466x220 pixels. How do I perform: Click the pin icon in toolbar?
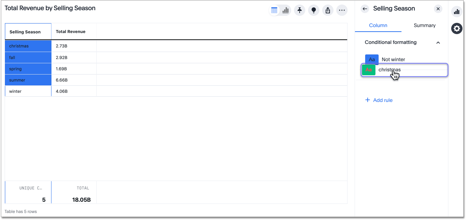click(x=300, y=11)
